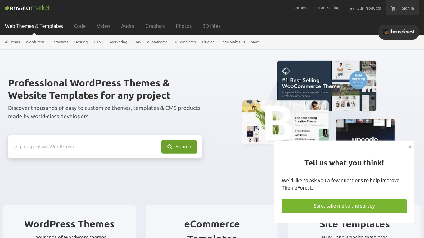Open the shopping cart icon
The width and height of the screenshot is (424, 238).
394,8
